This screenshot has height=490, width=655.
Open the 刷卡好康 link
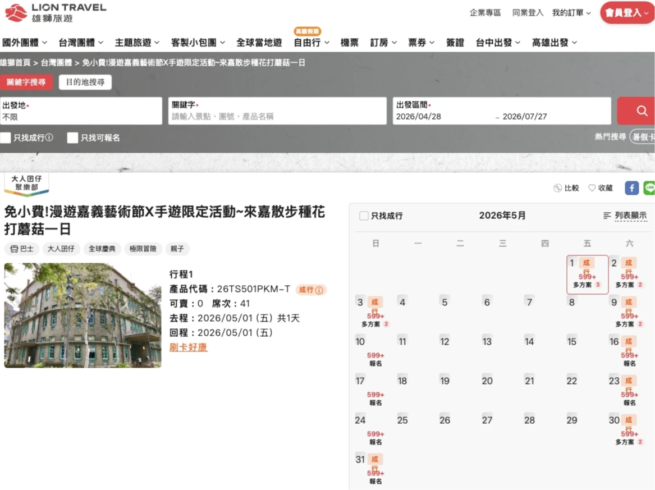189,347
